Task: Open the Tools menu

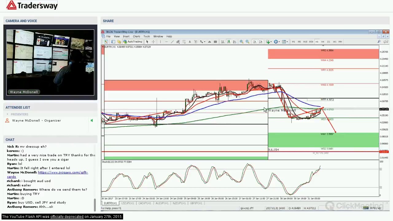Action: tap(146, 37)
